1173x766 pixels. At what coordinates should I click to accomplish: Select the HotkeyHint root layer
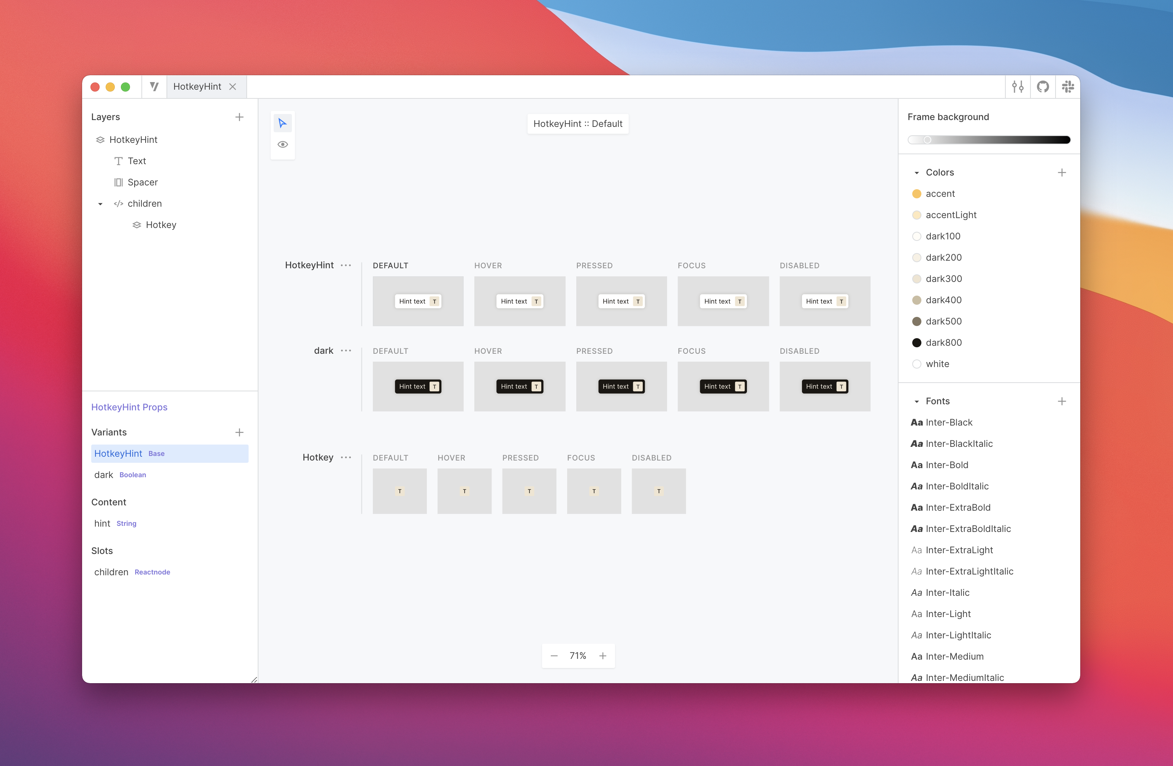[133, 140]
